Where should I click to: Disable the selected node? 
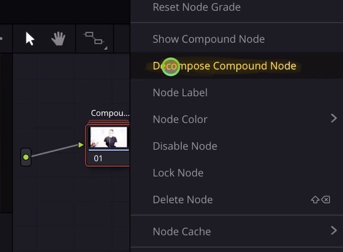click(185, 146)
